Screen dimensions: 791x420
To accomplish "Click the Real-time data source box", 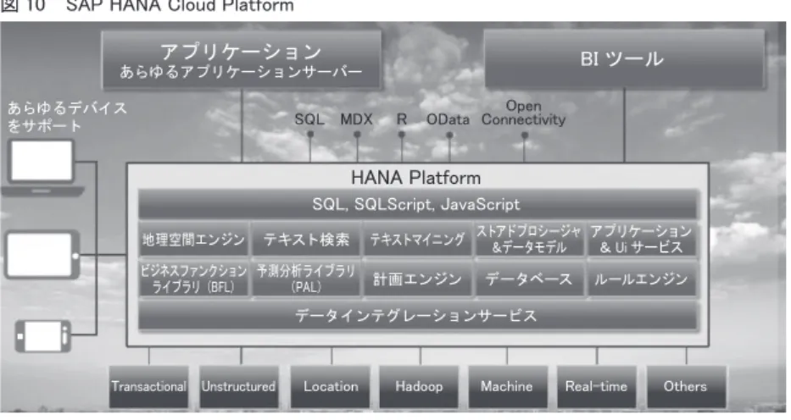I will pos(597,386).
